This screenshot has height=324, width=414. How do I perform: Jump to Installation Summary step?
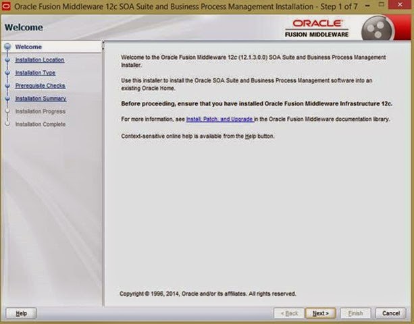pos(41,99)
